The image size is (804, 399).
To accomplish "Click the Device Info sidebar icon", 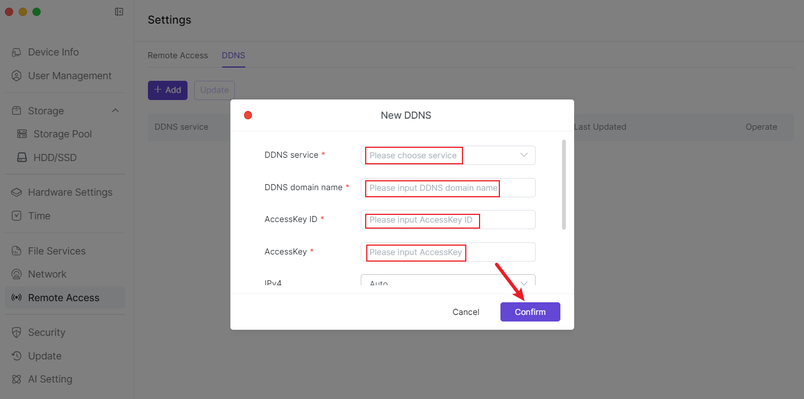I will coord(16,52).
